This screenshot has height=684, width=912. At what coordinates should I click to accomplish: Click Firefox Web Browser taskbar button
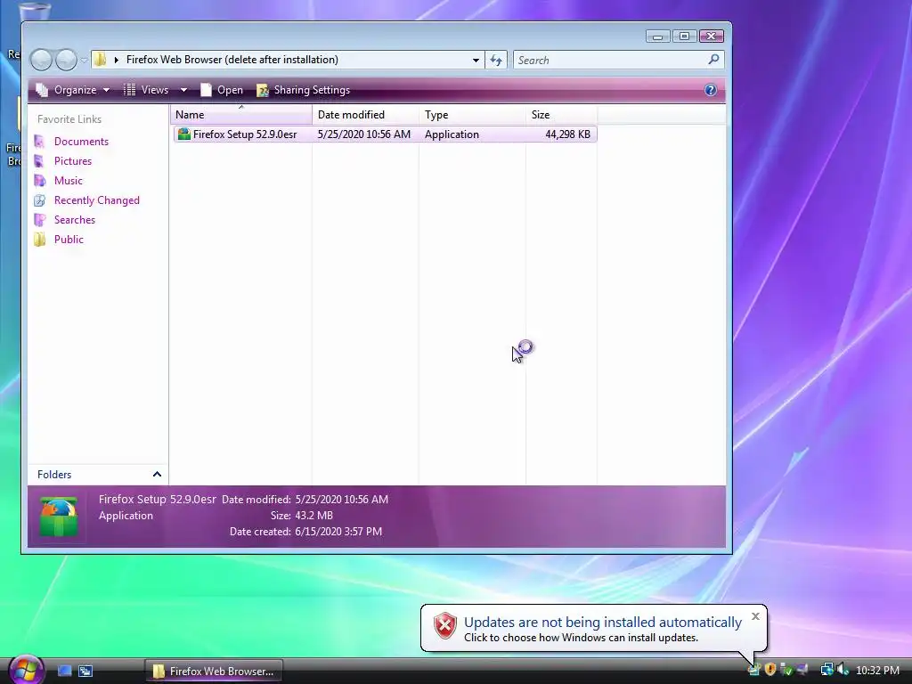[214, 672]
